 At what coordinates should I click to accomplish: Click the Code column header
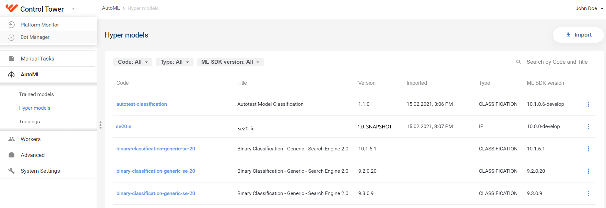pyautogui.click(x=123, y=83)
